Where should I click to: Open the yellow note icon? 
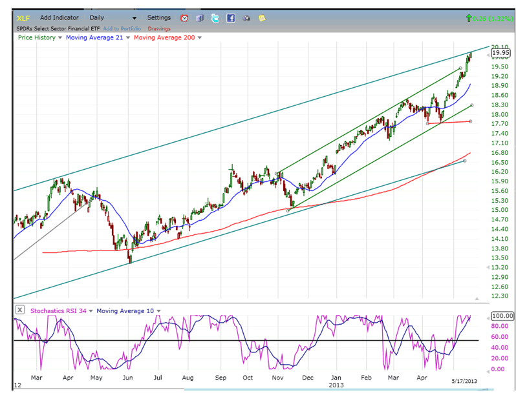click(x=262, y=18)
